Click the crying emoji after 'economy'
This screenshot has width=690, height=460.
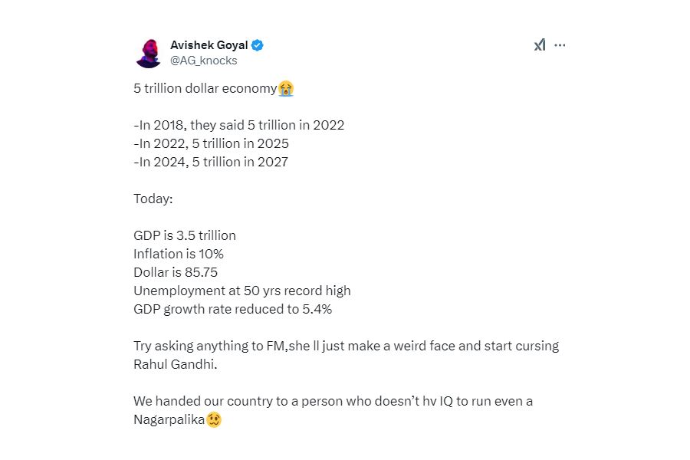286,89
